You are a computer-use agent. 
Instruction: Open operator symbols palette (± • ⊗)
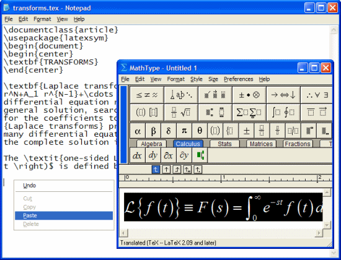pos(249,95)
